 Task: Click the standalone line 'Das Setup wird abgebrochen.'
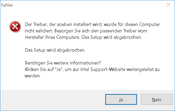click(x=55, y=50)
